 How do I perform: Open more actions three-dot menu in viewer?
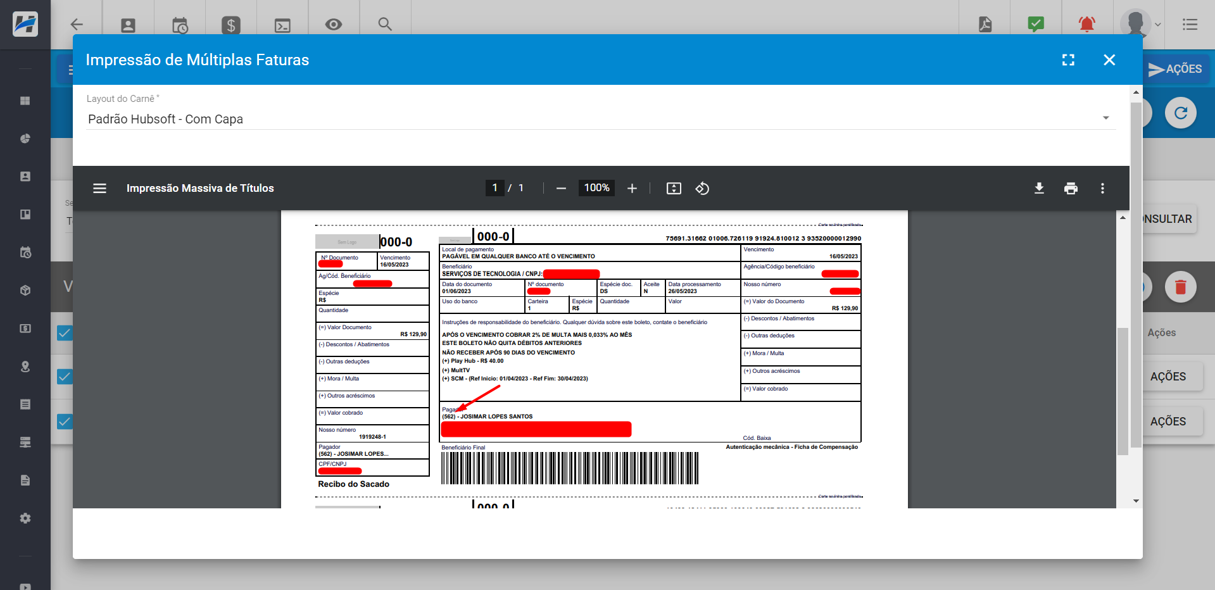[x=1102, y=188]
